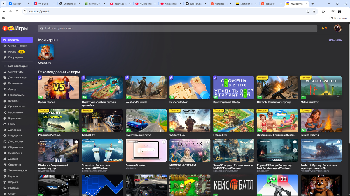Open the Гонки category
350x196 pixels.
(12, 124)
